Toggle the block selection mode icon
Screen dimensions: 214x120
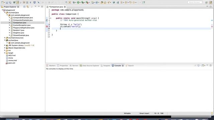27,2
